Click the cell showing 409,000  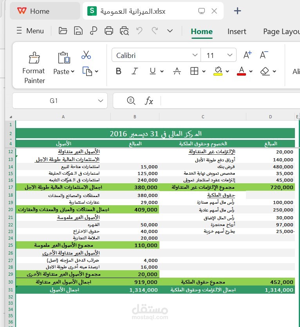pyautogui.click(x=135, y=210)
